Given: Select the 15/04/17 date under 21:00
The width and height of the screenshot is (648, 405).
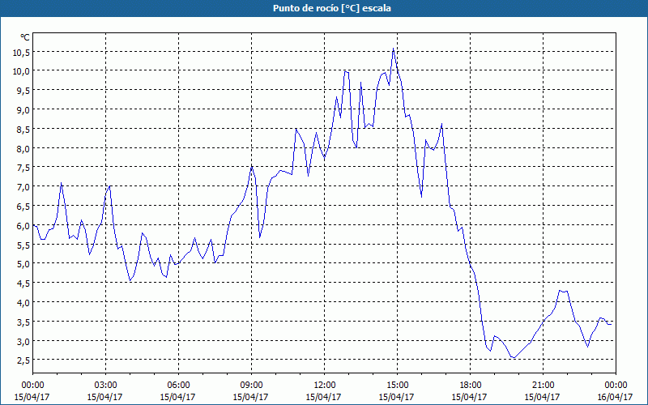Looking at the screenshot, I should pyautogui.click(x=542, y=397).
